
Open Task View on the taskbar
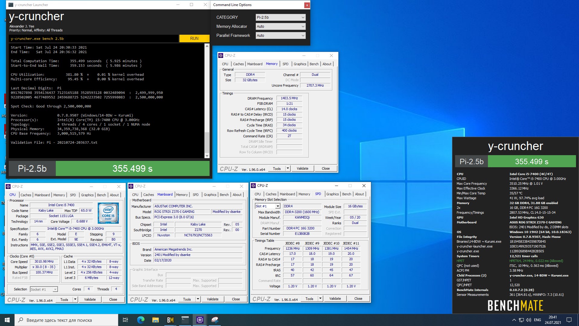(125, 320)
